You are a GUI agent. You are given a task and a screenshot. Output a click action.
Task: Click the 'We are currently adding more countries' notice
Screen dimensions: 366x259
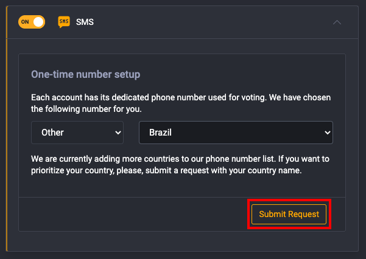[180, 165]
